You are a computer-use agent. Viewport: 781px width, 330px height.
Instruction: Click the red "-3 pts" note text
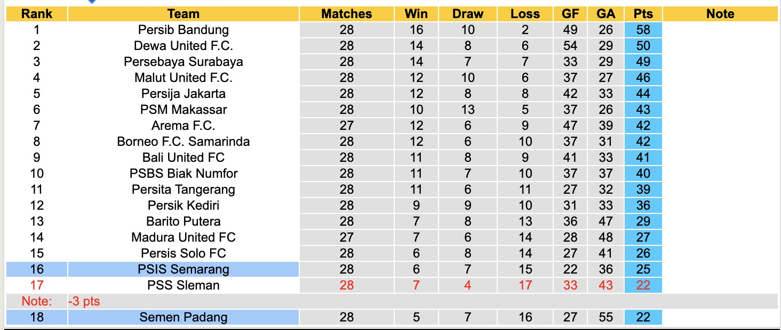(x=84, y=301)
